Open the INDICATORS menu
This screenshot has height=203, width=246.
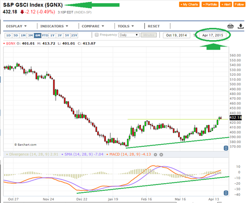54,26
